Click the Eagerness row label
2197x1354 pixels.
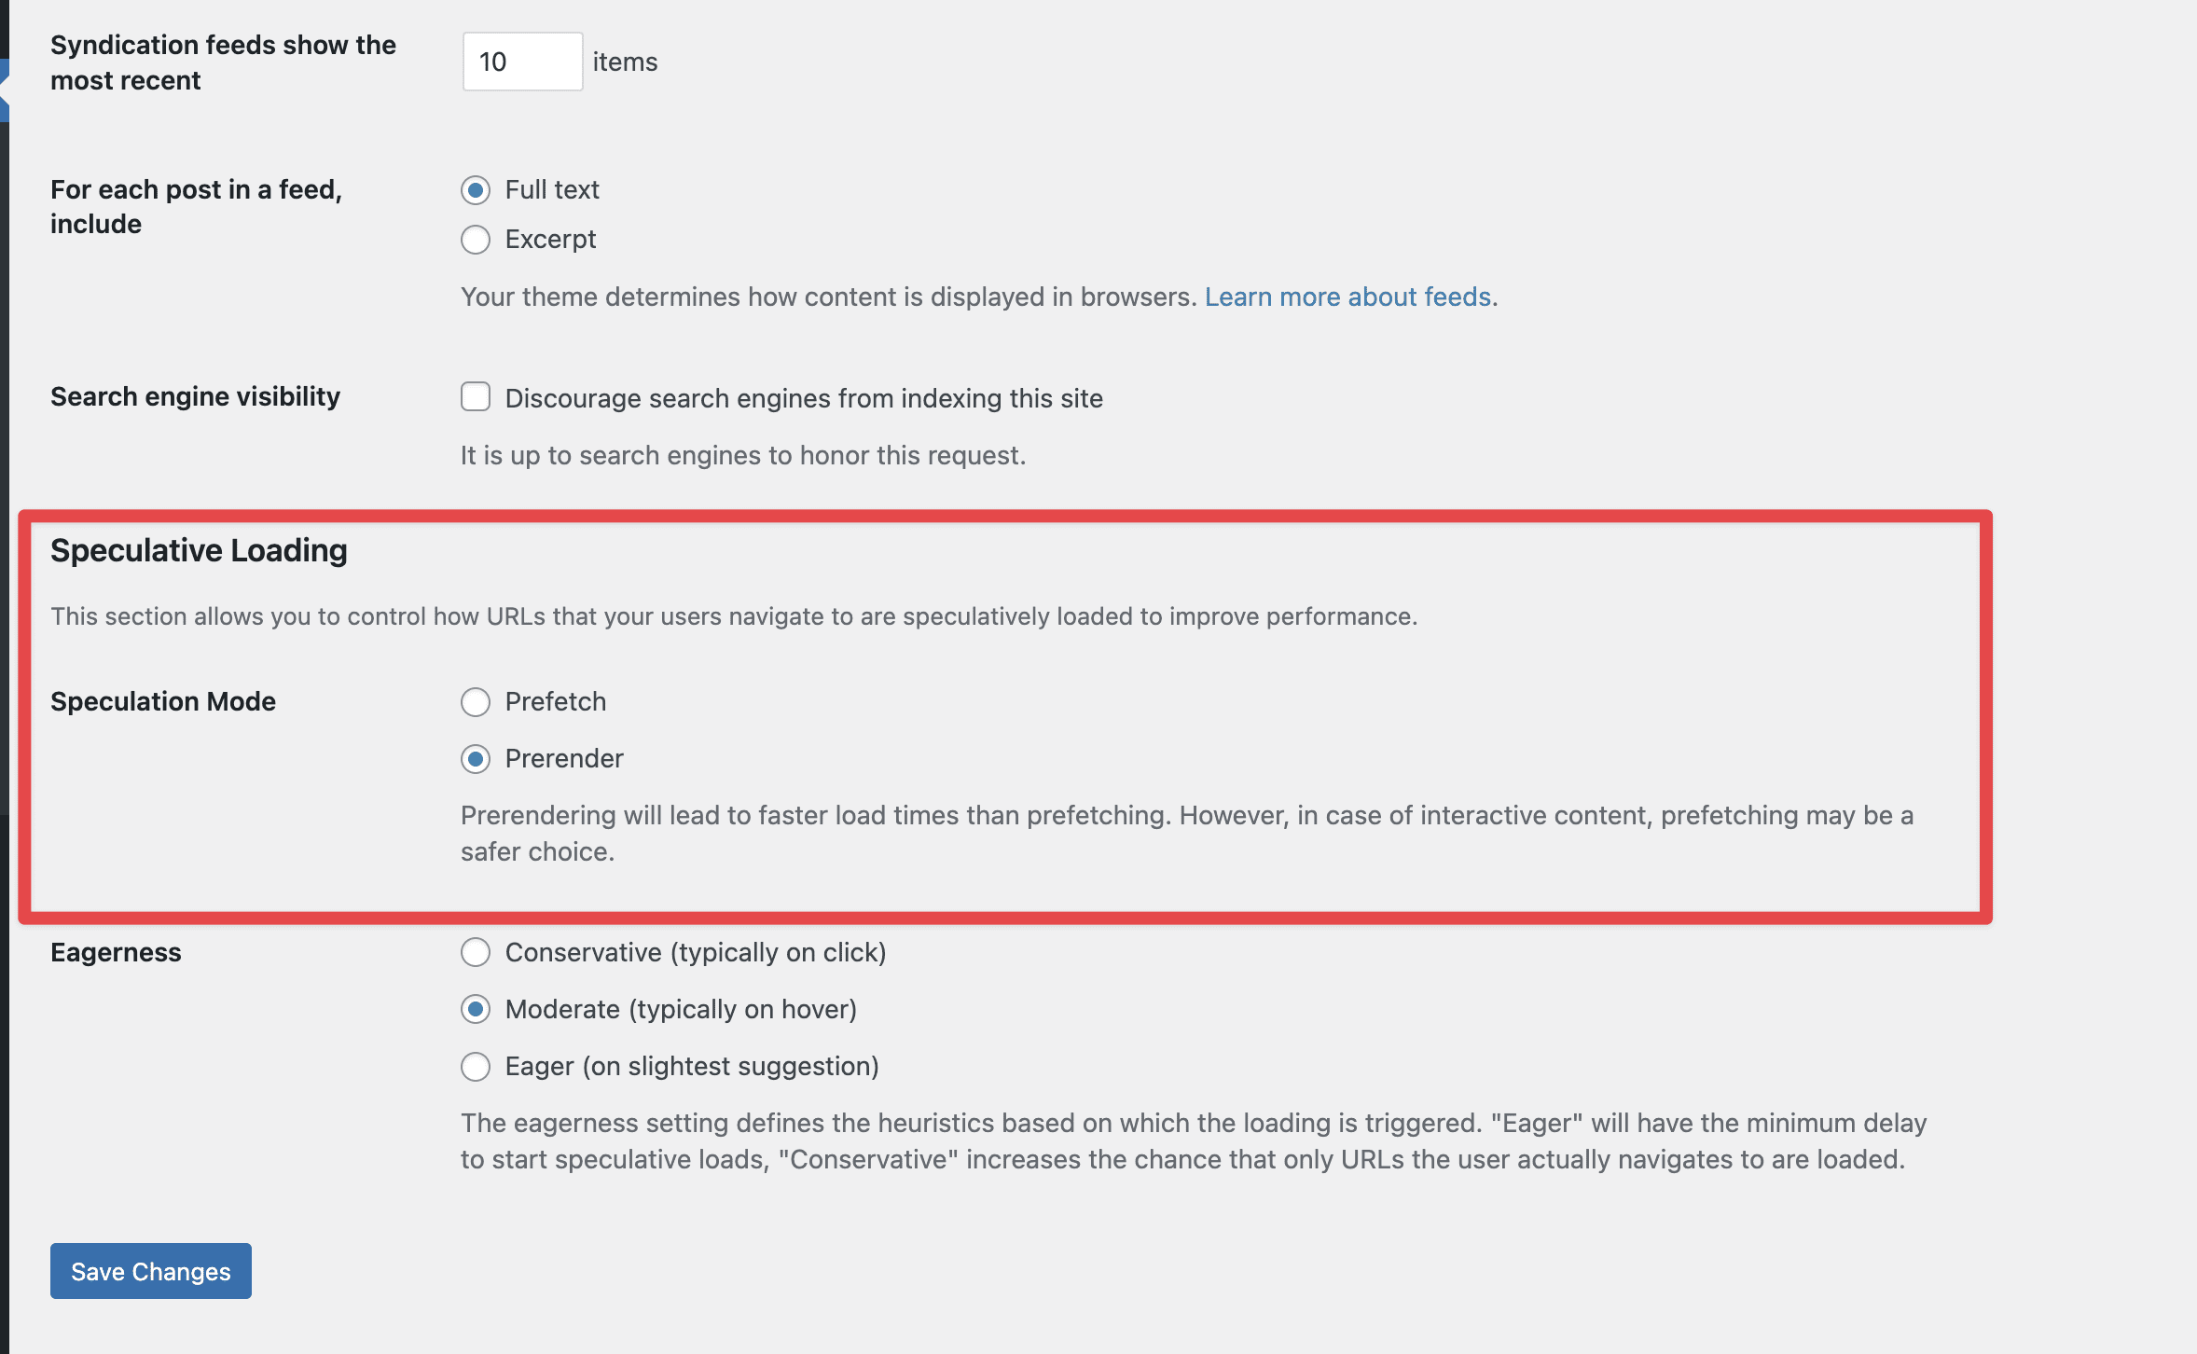click(x=116, y=952)
